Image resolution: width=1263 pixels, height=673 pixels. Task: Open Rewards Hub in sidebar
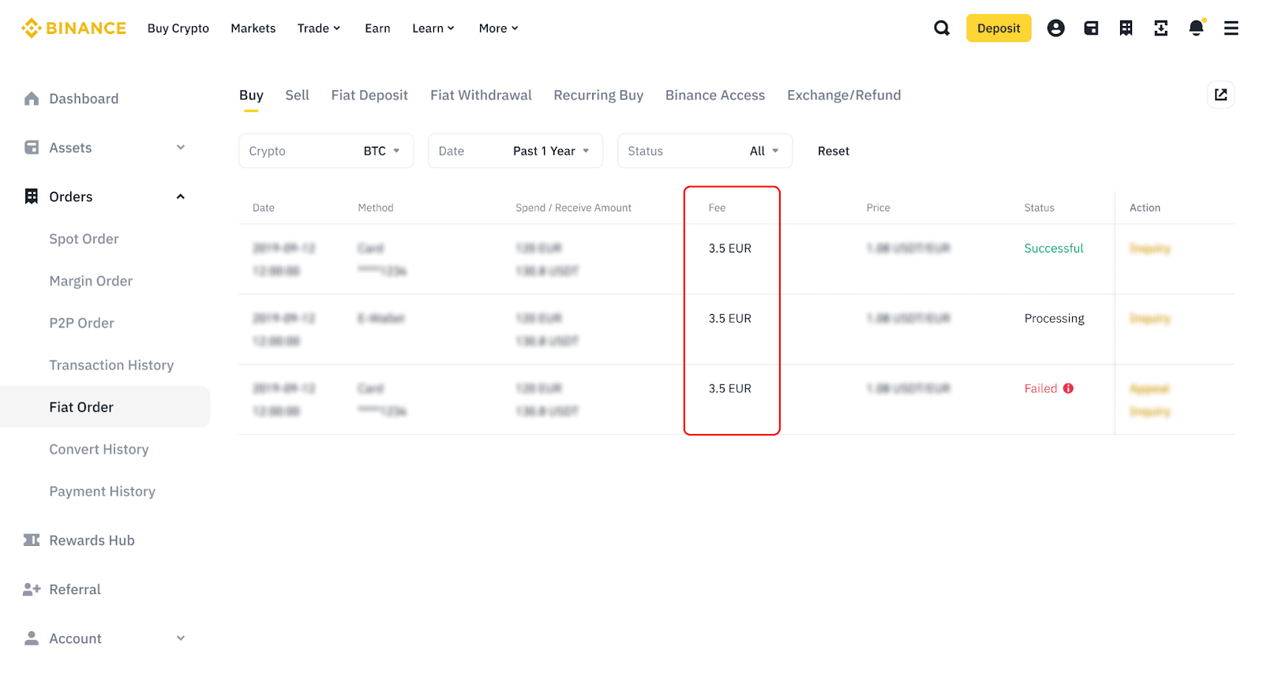coord(92,540)
